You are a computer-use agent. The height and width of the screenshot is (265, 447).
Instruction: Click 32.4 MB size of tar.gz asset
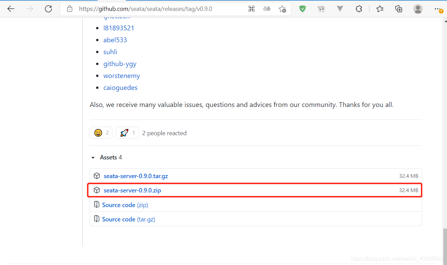pos(409,176)
